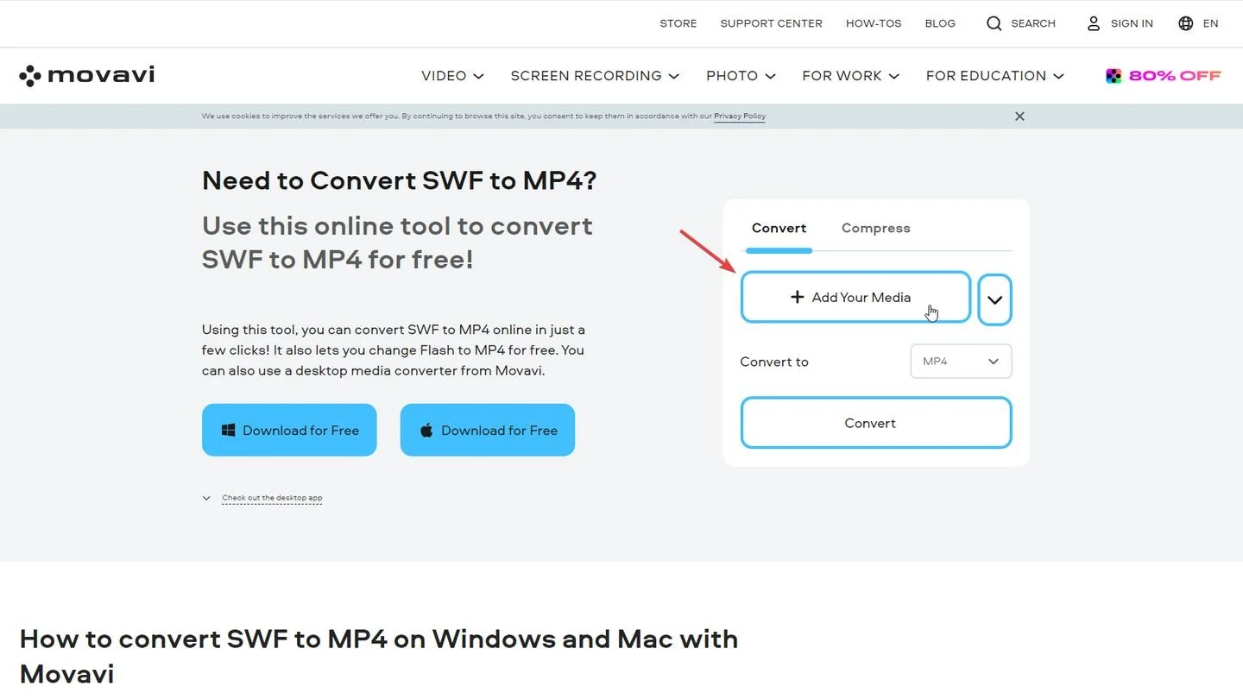This screenshot has width=1243, height=699.
Task: Download for Free for Windows
Action: tap(289, 430)
